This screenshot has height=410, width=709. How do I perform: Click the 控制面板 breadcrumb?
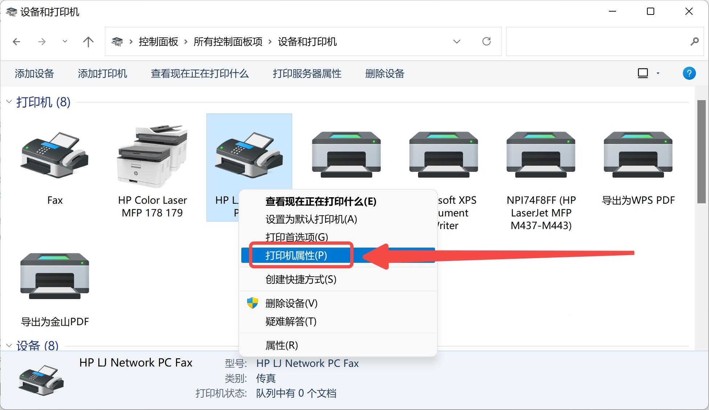tap(158, 42)
